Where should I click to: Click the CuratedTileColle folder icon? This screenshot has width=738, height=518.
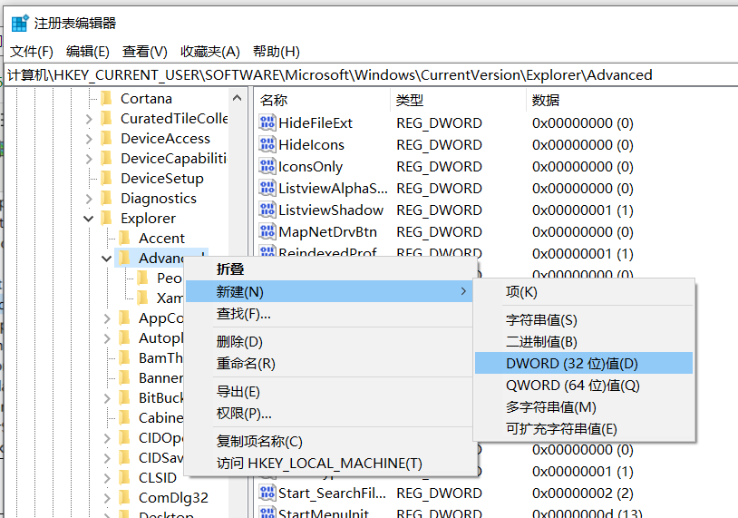(x=107, y=118)
